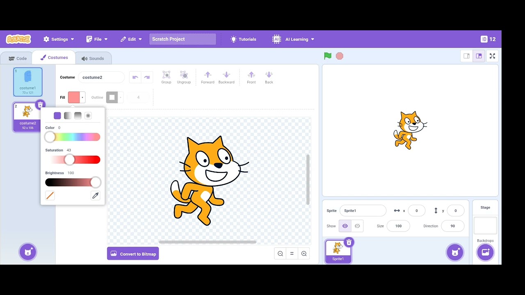The height and width of the screenshot is (295, 525).
Task: Click the green flag to run
Action: (328, 56)
